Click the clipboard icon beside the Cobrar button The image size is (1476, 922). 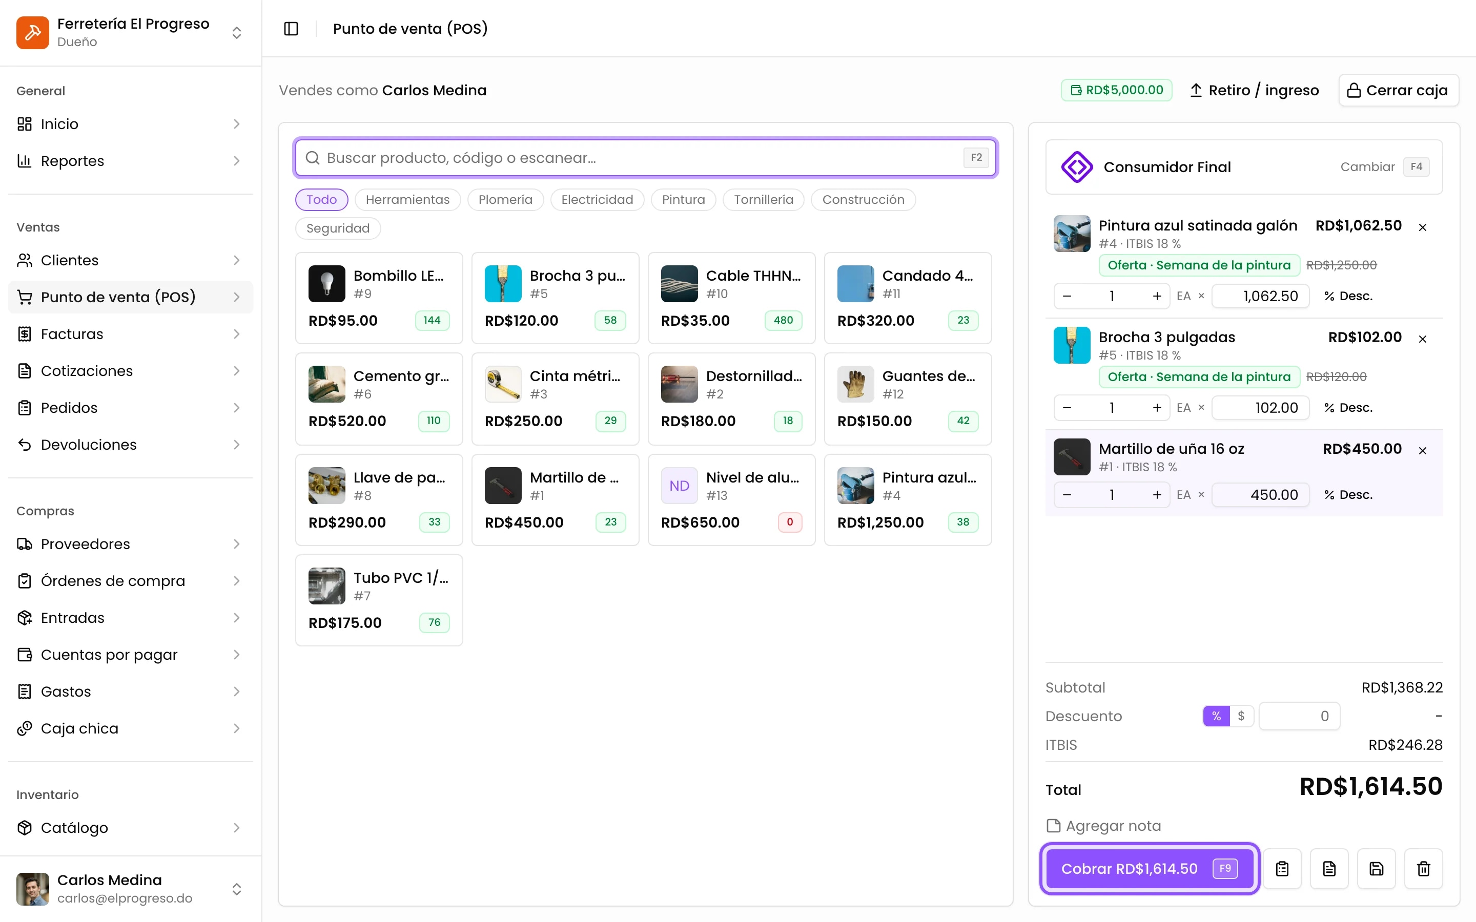tap(1282, 868)
